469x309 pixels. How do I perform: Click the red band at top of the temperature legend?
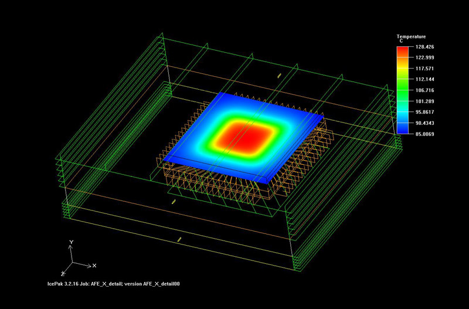coord(403,52)
